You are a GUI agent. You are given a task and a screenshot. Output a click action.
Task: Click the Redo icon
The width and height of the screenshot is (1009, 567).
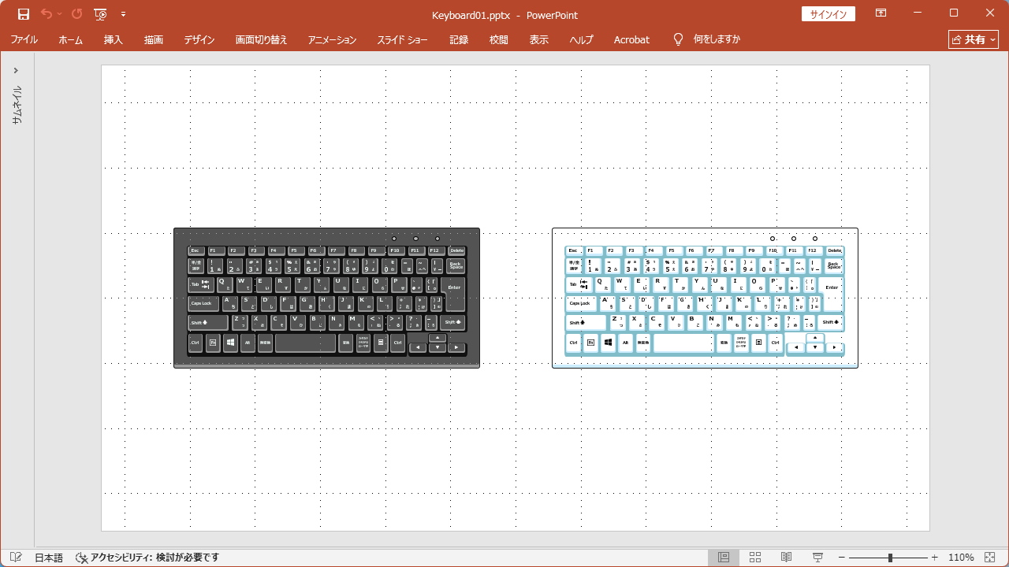coord(76,14)
